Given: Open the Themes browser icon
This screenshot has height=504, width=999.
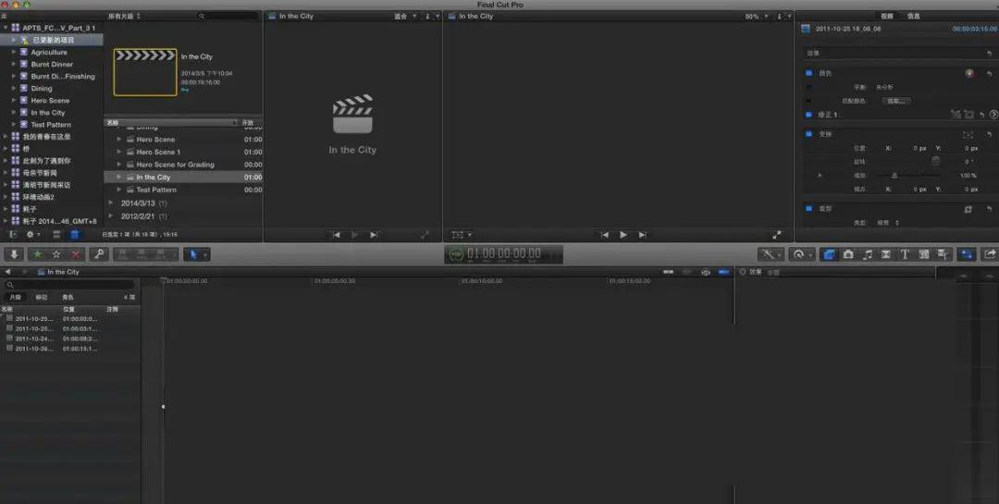Looking at the screenshot, I should pyautogui.click(x=943, y=254).
